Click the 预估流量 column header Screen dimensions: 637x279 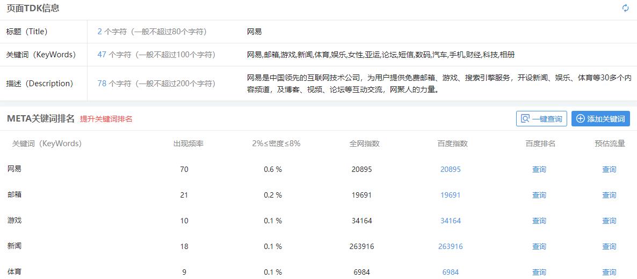tap(610, 144)
